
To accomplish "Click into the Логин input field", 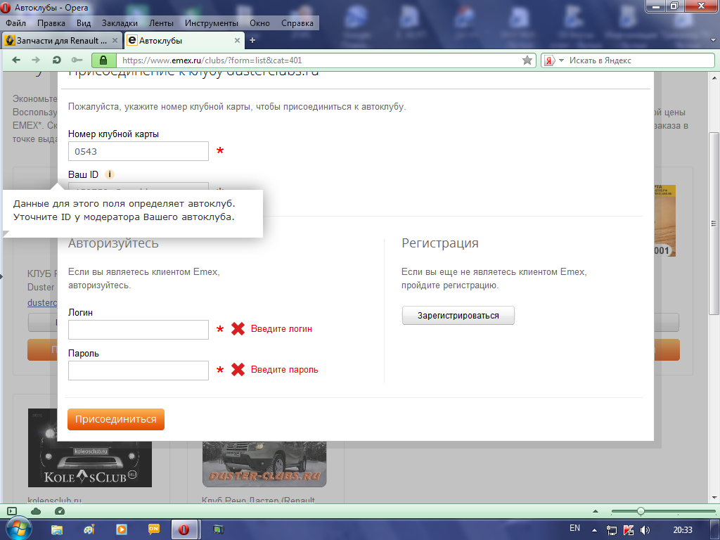I will pyautogui.click(x=139, y=330).
